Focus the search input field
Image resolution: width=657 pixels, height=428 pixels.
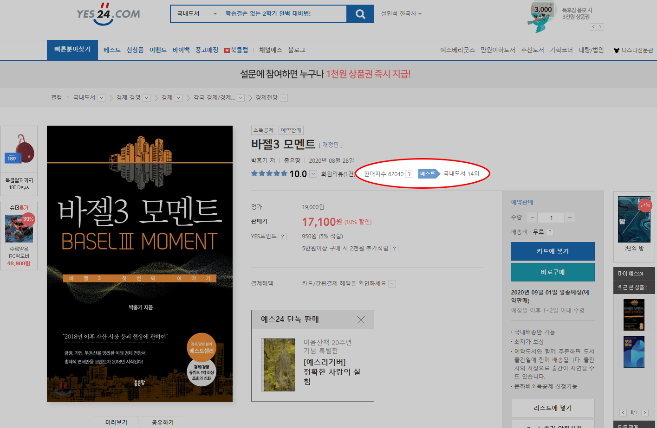tap(284, 14)
